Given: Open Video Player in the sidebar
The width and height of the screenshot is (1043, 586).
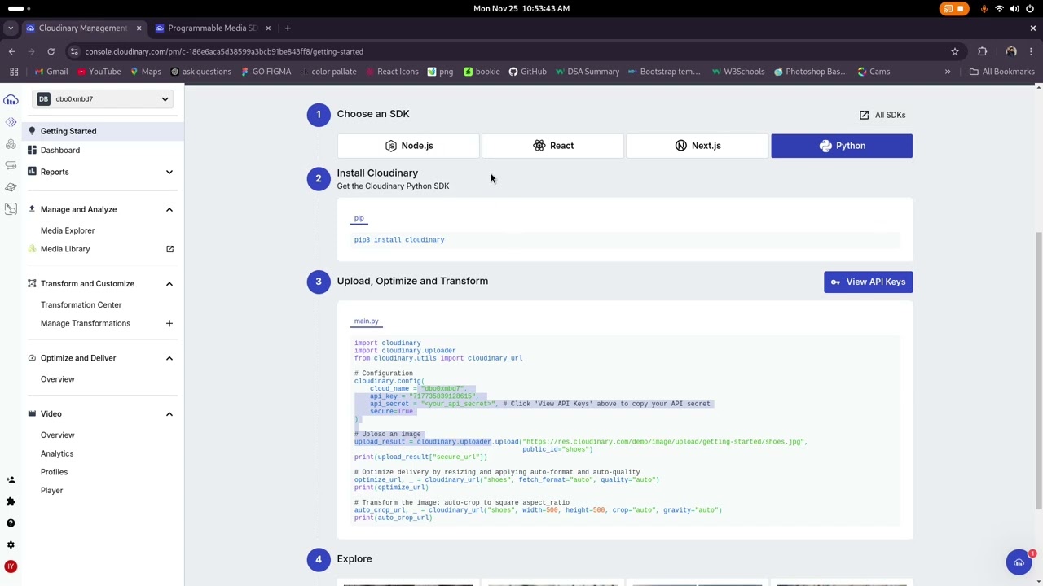Looking at the screenshot, I should pos(51,491).
